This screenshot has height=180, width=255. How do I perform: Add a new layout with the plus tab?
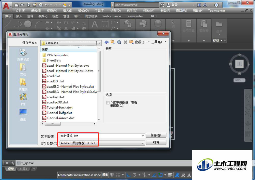[34, 169]
